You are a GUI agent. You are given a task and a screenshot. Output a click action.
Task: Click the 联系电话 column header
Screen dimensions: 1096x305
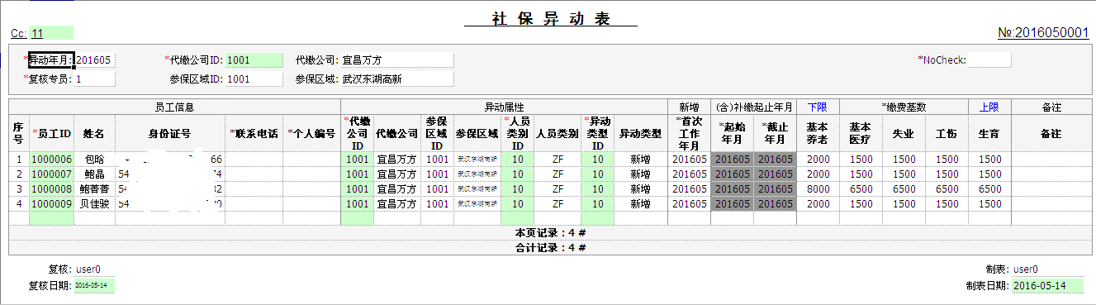click(x=254, y=133)
